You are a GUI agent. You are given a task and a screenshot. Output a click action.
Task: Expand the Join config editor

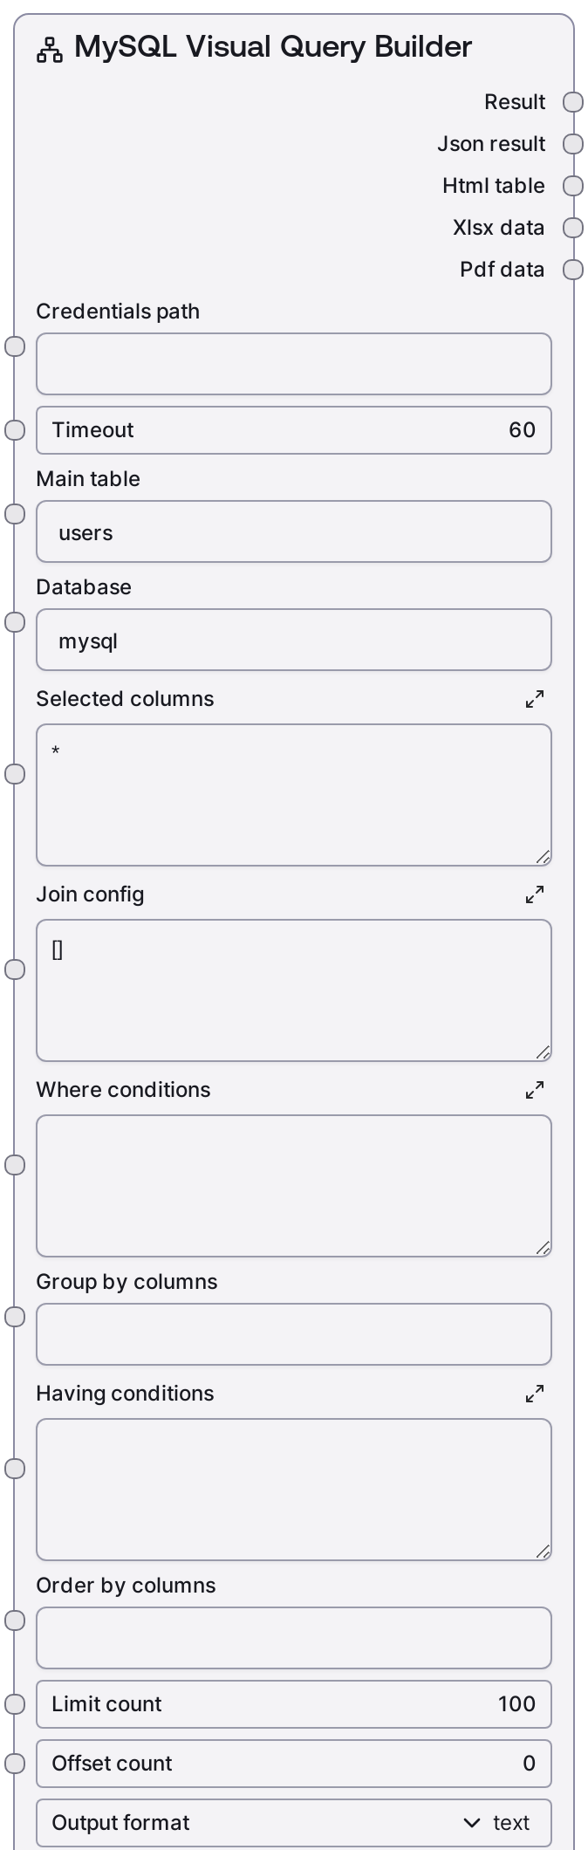click(x=535, y=894)
